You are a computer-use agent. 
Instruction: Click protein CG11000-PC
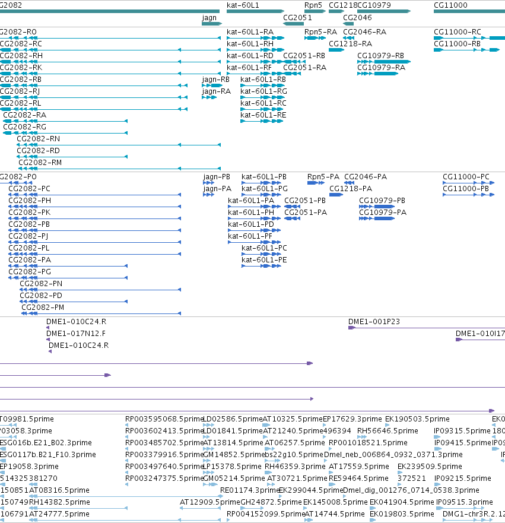click(x=466, y=177)
